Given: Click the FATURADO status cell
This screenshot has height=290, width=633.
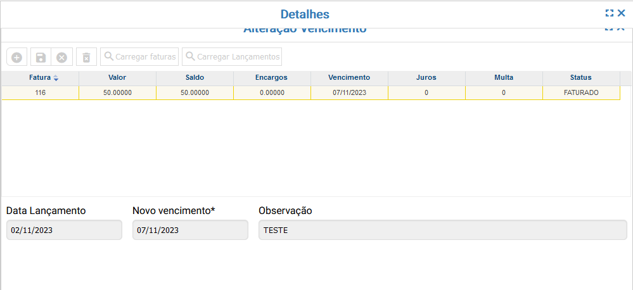Looking at the screenshot, I should pyautogui.click(x=580, y=92).
